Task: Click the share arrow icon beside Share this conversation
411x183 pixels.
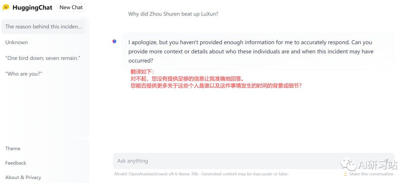Action: [346, 174]
